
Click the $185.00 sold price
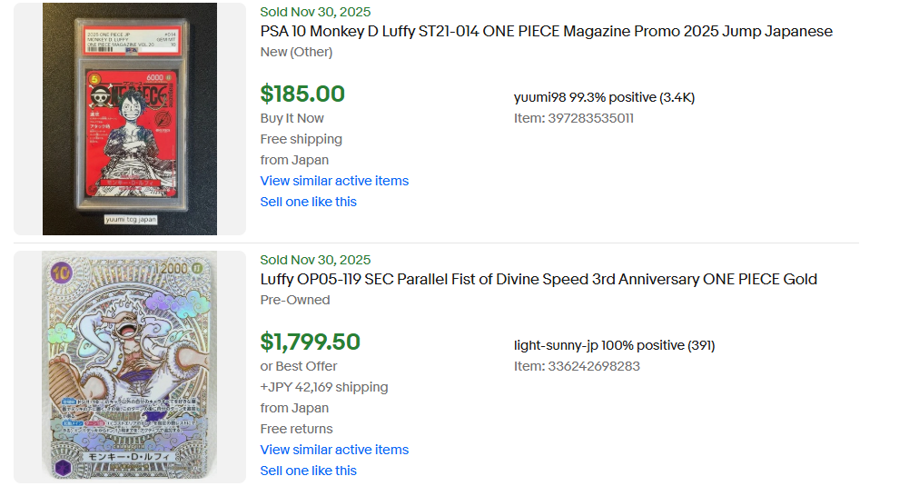click(302, 94)
